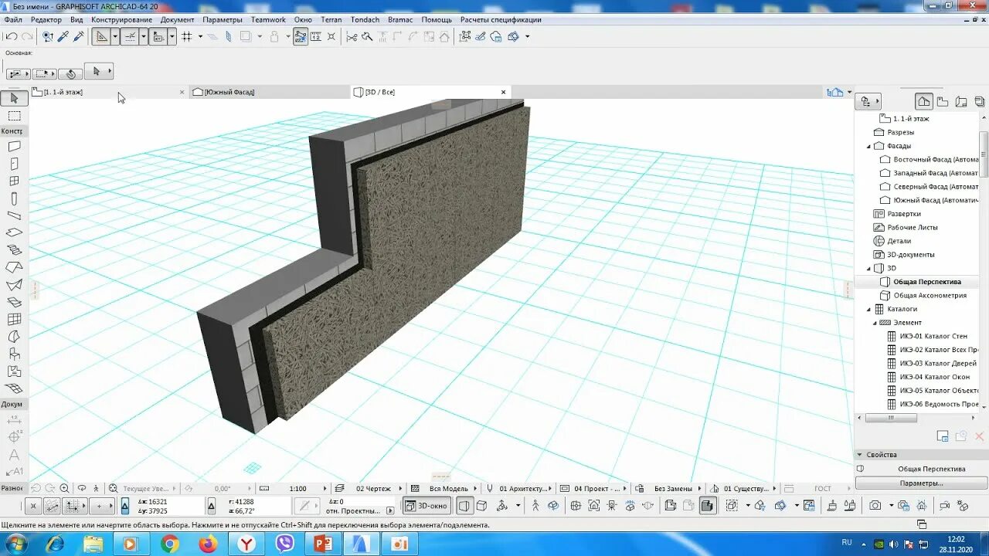Select Общая Аксонометрия in navigator

930,295
